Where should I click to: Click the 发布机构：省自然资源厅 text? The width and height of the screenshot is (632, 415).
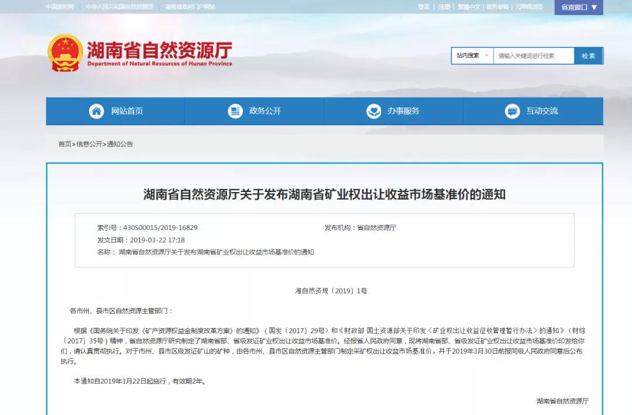[360, 228]
